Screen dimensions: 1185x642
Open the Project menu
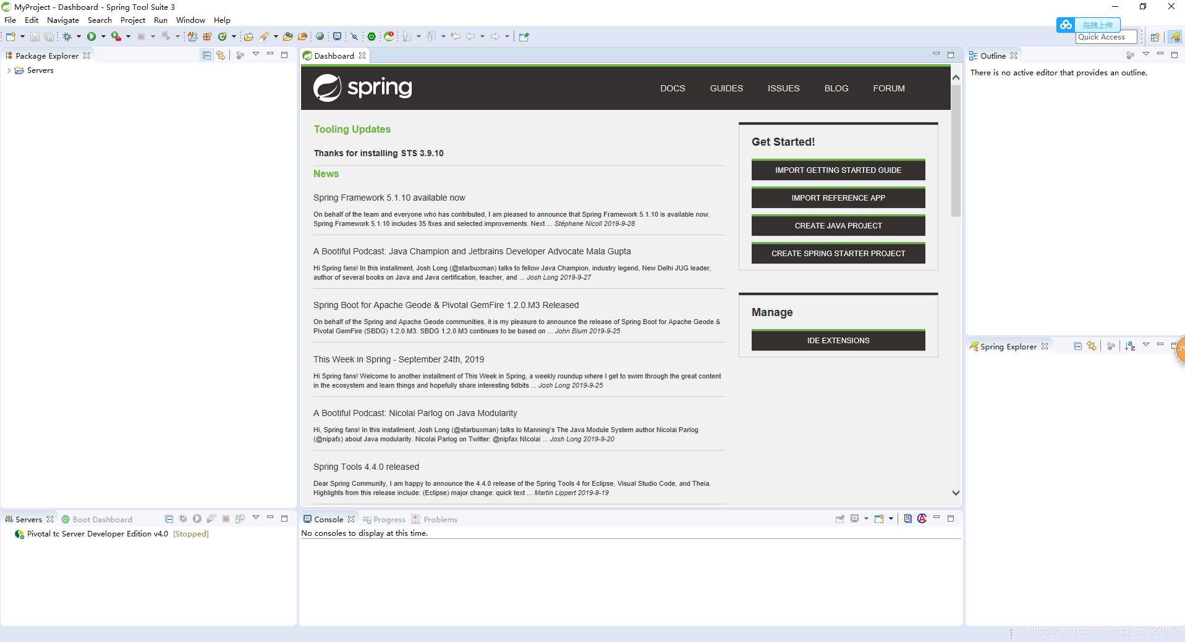coord(132,20)
